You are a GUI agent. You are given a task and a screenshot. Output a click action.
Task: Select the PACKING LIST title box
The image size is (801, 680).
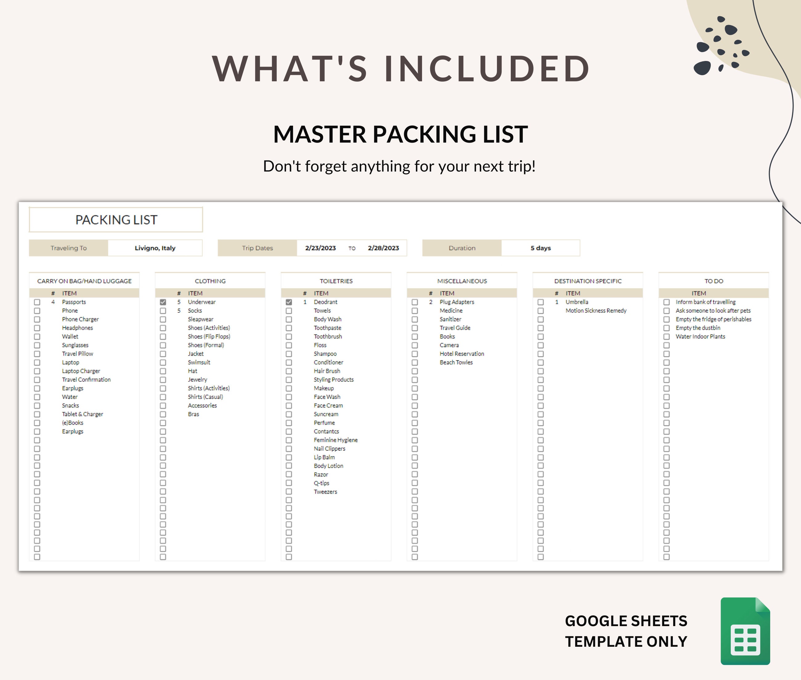116,220
